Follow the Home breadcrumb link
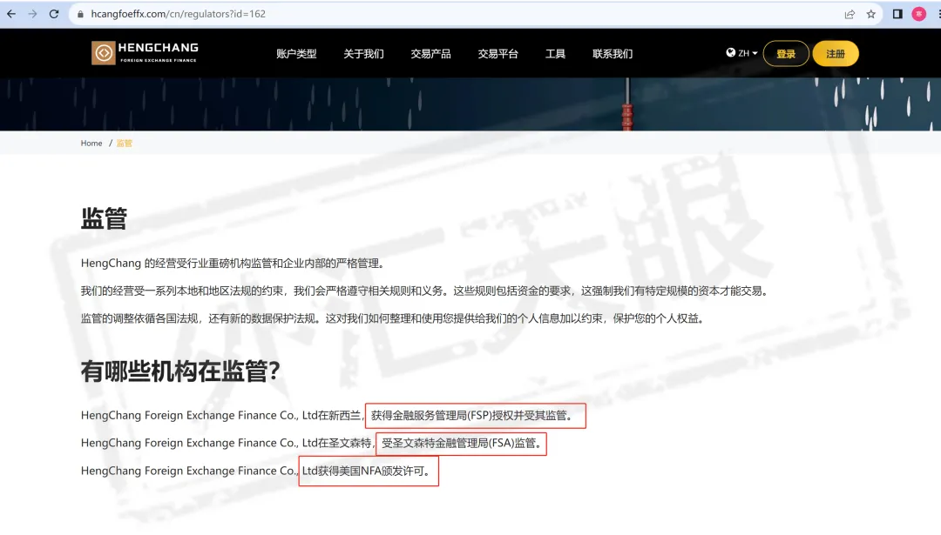The image size is (941, 535). tap(91, 144)
